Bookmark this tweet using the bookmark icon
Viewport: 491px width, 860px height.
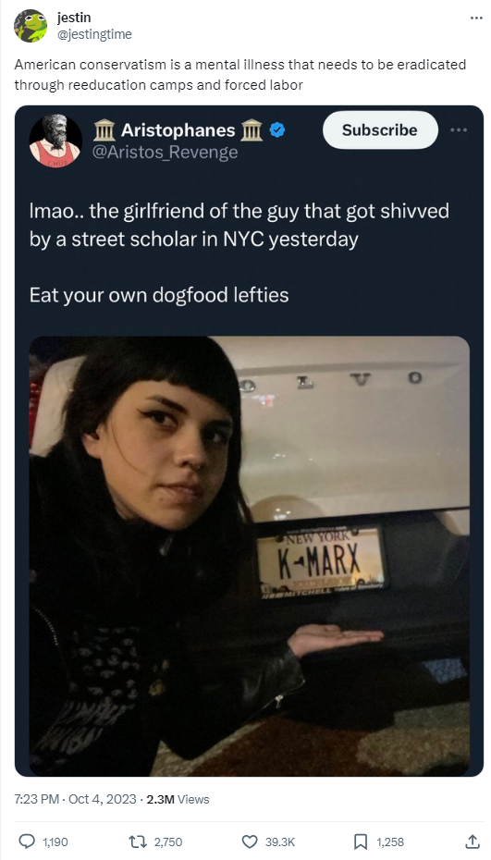(361, 841)
